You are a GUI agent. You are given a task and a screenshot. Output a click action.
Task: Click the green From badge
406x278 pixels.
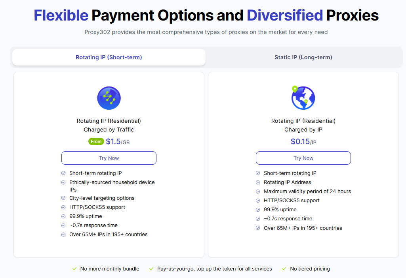point(96,141)
